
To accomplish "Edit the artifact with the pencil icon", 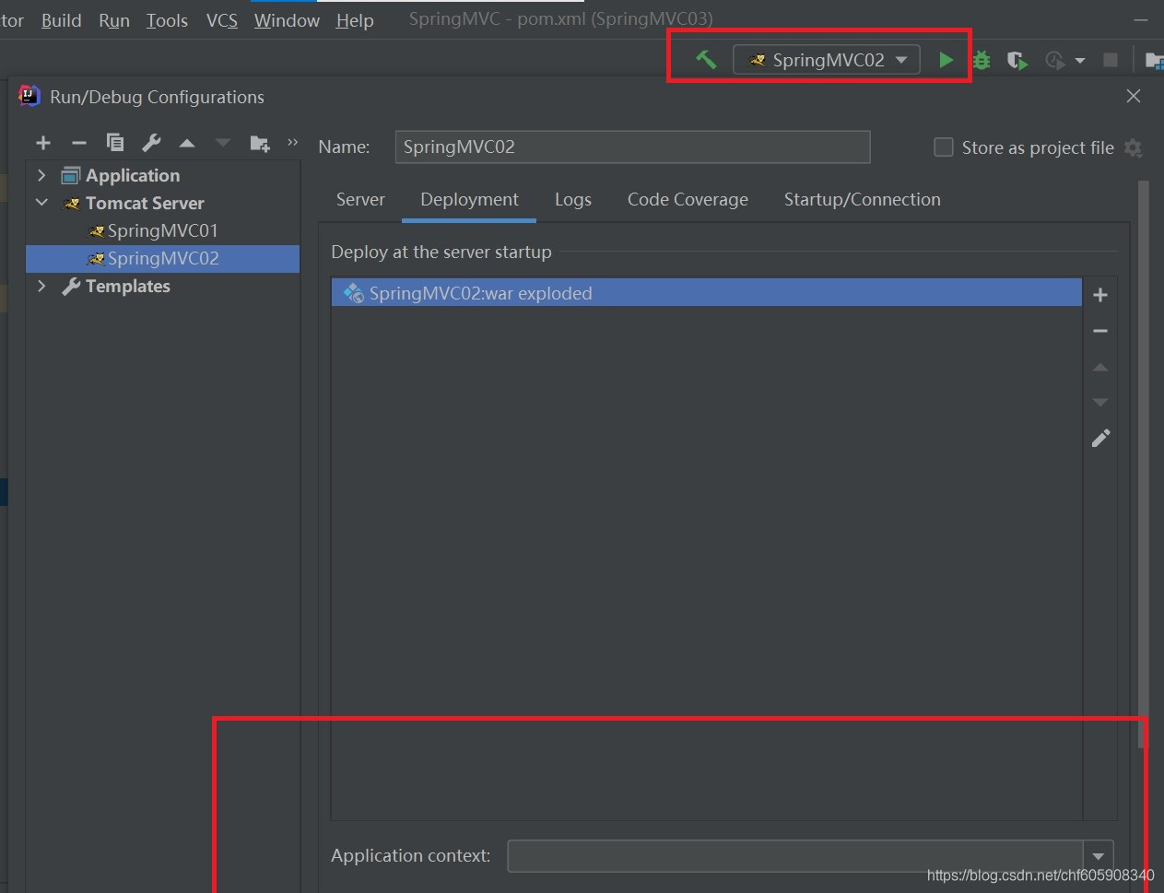I will tap(1100, 439).
